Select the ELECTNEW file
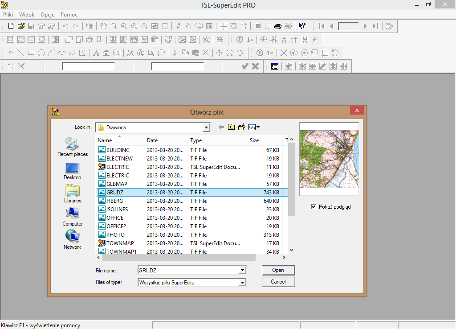Image resolution: width=456 pixels, height=329 pixels. pos(192,159)
